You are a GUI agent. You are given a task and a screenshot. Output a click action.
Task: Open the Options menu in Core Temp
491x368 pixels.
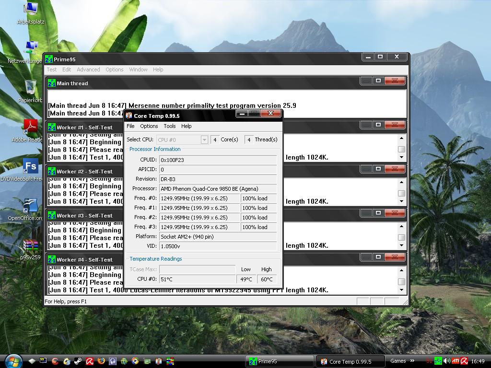point(149,126)
